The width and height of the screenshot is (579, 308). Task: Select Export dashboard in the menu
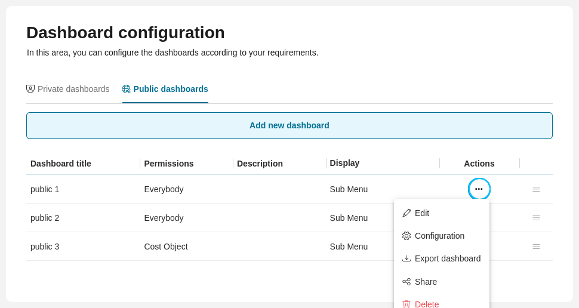tap(442, 258)
